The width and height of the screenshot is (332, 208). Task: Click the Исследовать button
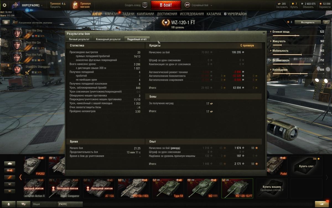click(x=308, y=22)
